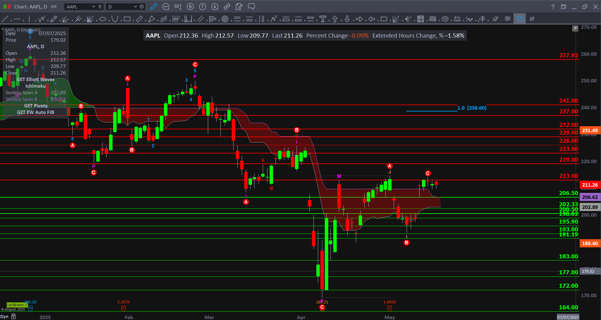Select the triangle drawing tool

click(151, 19)
